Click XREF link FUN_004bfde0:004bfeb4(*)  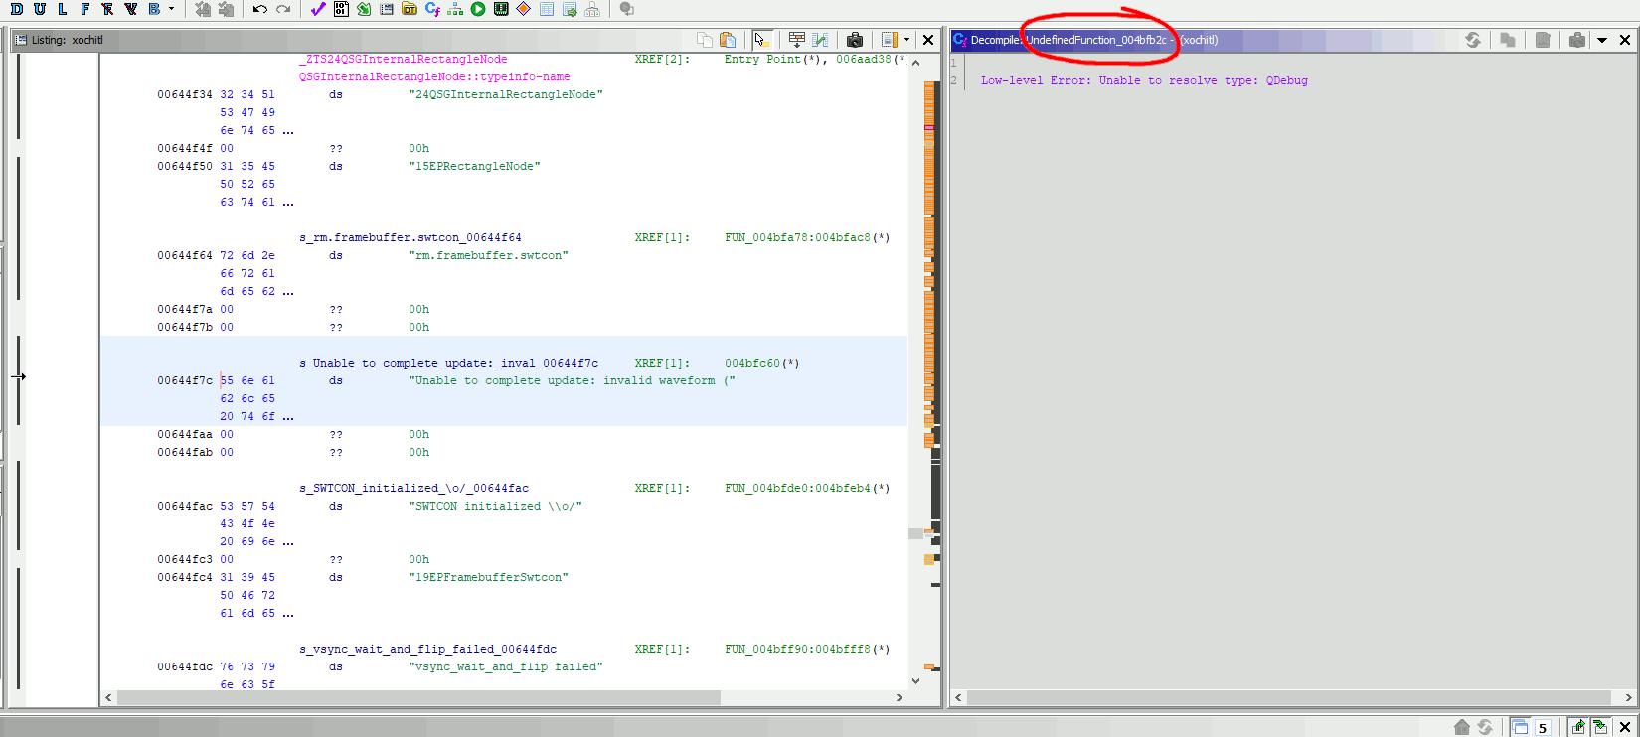point(807,488)
